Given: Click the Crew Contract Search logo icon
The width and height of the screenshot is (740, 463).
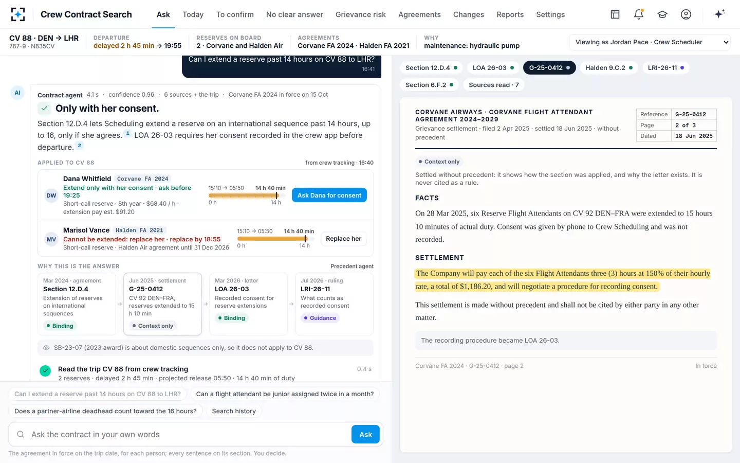Looking at the screenshot, I should click(18, 14).
